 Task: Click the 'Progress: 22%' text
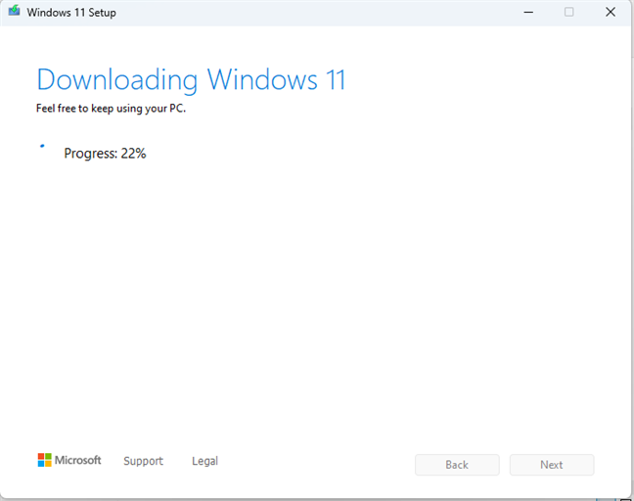click(105, 154)
